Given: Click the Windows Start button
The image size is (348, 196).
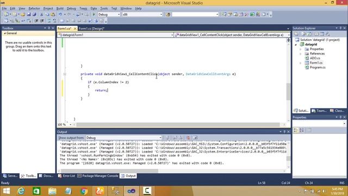Looking at the screenshot, I should [x=7, y=191].
